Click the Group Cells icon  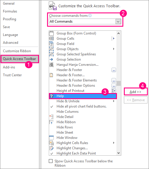tap(51, 39)
